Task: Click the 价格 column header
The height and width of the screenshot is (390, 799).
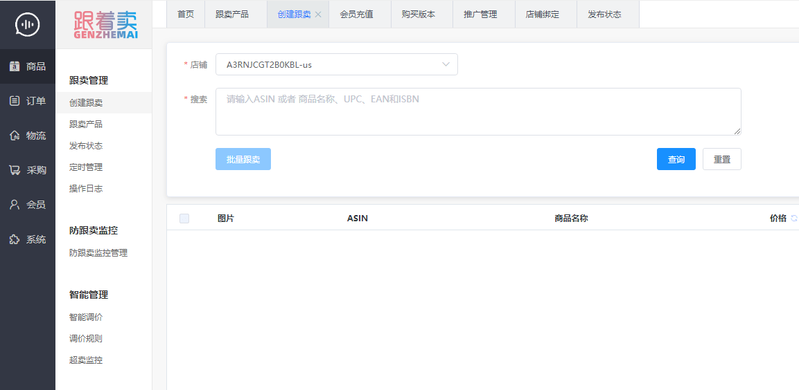Action: [x=778, y=218]
